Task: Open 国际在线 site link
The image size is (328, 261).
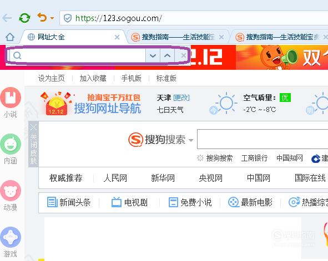Action: coord(310,178)
